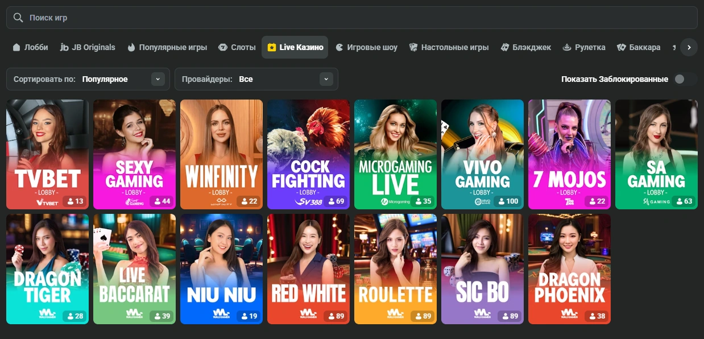704x339 pixels.
Task: Toggle Показать Заблокированные switch
Action: 685,79
